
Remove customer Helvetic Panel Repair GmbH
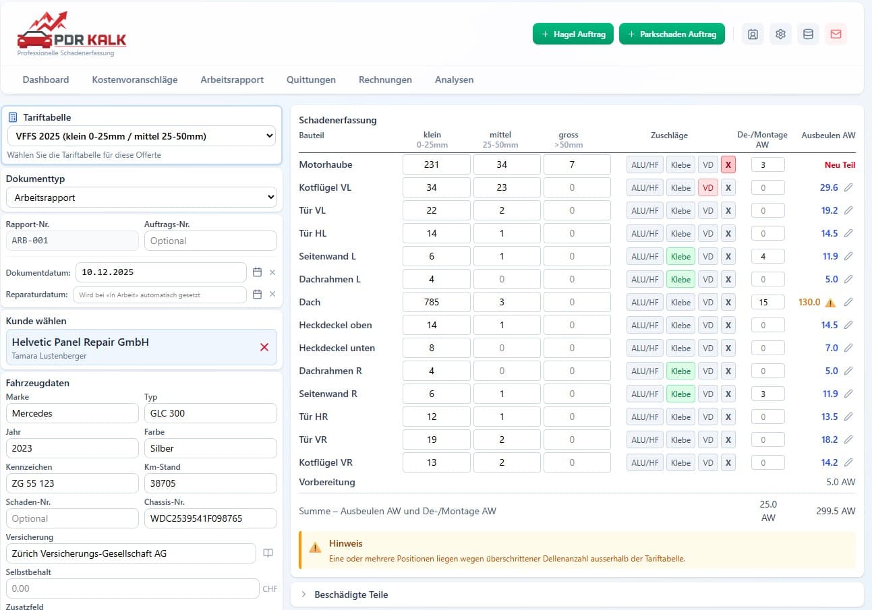tap(264, 347)
